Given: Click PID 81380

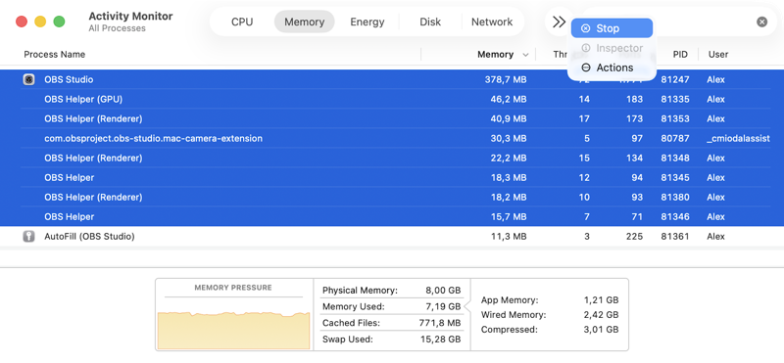Looking at the screenshot, I should pos(675,197).
